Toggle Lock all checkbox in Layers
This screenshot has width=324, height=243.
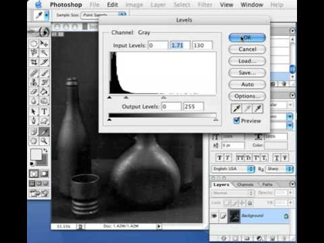click(250, 203)
